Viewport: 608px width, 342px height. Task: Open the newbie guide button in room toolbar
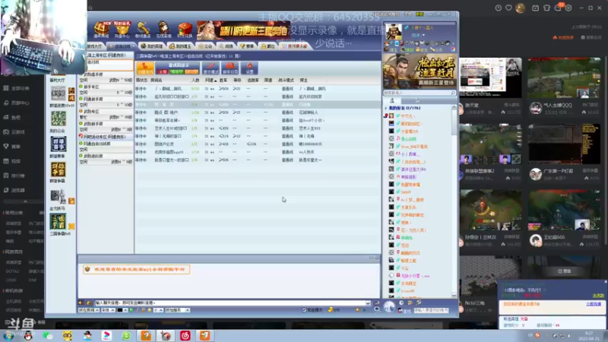coord(230,68)
